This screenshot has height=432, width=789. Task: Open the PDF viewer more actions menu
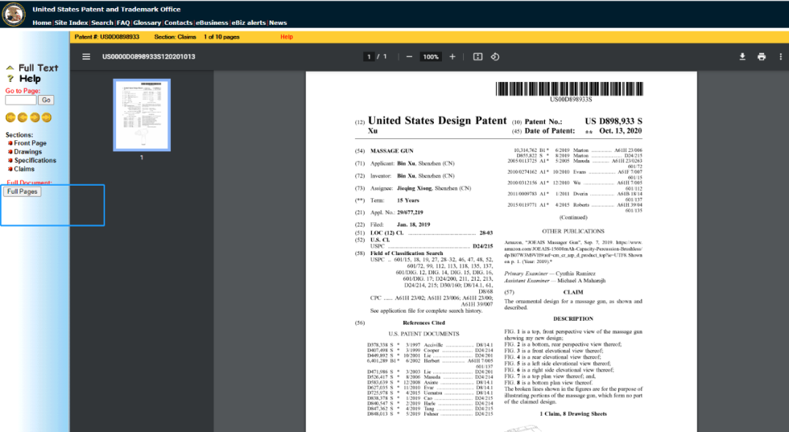[x=780, y=57]
